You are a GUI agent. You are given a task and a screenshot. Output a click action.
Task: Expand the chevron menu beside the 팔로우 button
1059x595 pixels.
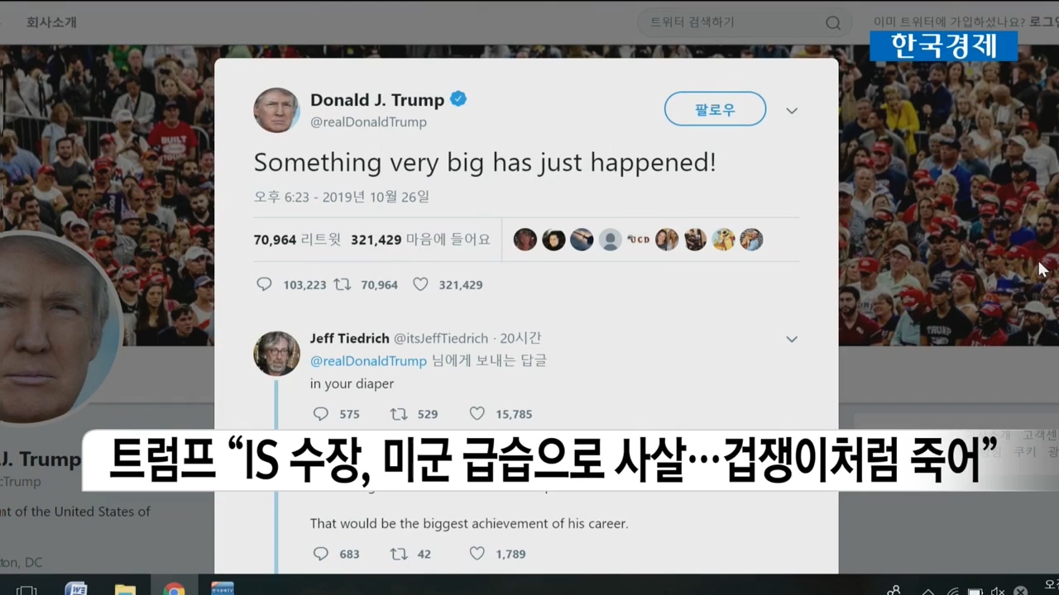pos(792,111)
